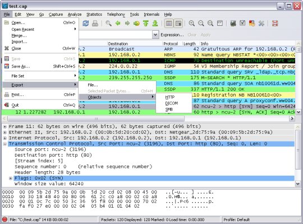Open Find Packet with the magnifier icon

pos(108,24)
